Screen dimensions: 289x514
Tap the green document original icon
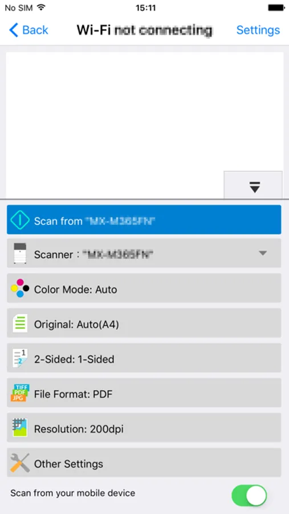click(20, 323)
